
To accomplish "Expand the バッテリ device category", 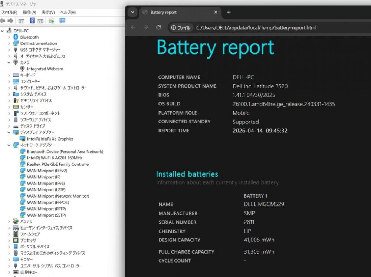I will coord(9,221).
